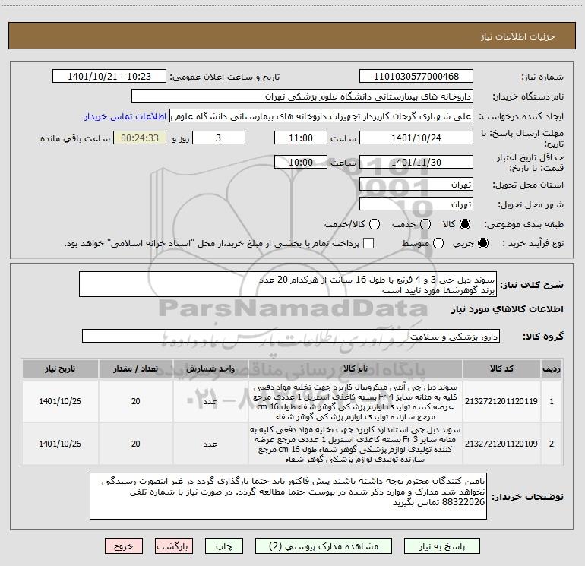Click row 2 need date 1401/10/26
Screen dimensions: 585x566
click(x=60, y=444)
